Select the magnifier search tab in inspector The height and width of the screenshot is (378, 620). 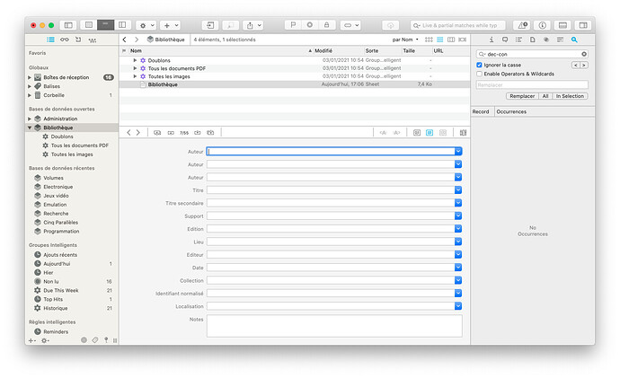pyautogui.click(x=574, y=40)
